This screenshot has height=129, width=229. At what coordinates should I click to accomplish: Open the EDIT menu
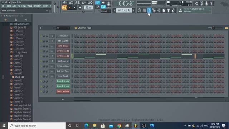tap(9, 6)
